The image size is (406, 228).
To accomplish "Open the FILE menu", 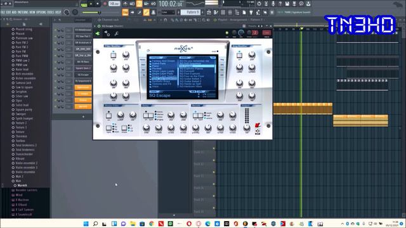I will click(x=3, y=12).
